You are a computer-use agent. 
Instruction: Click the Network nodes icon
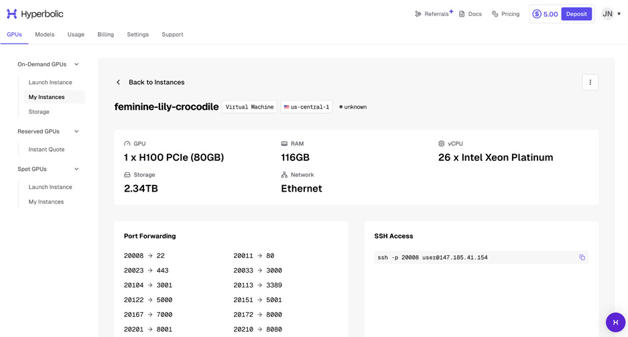coord(284,175)
